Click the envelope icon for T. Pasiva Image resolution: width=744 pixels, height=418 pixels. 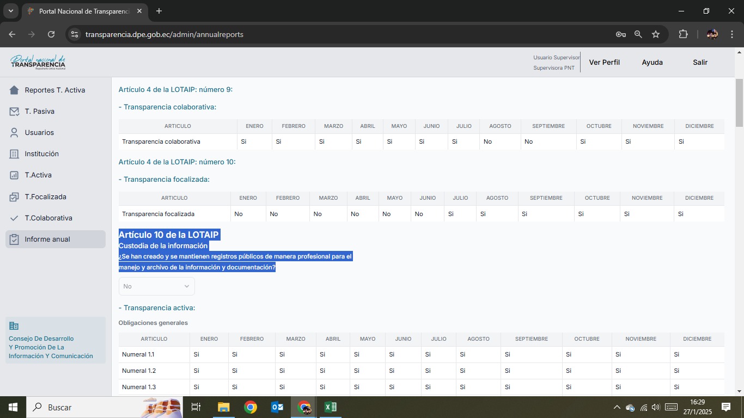(14, 112)
